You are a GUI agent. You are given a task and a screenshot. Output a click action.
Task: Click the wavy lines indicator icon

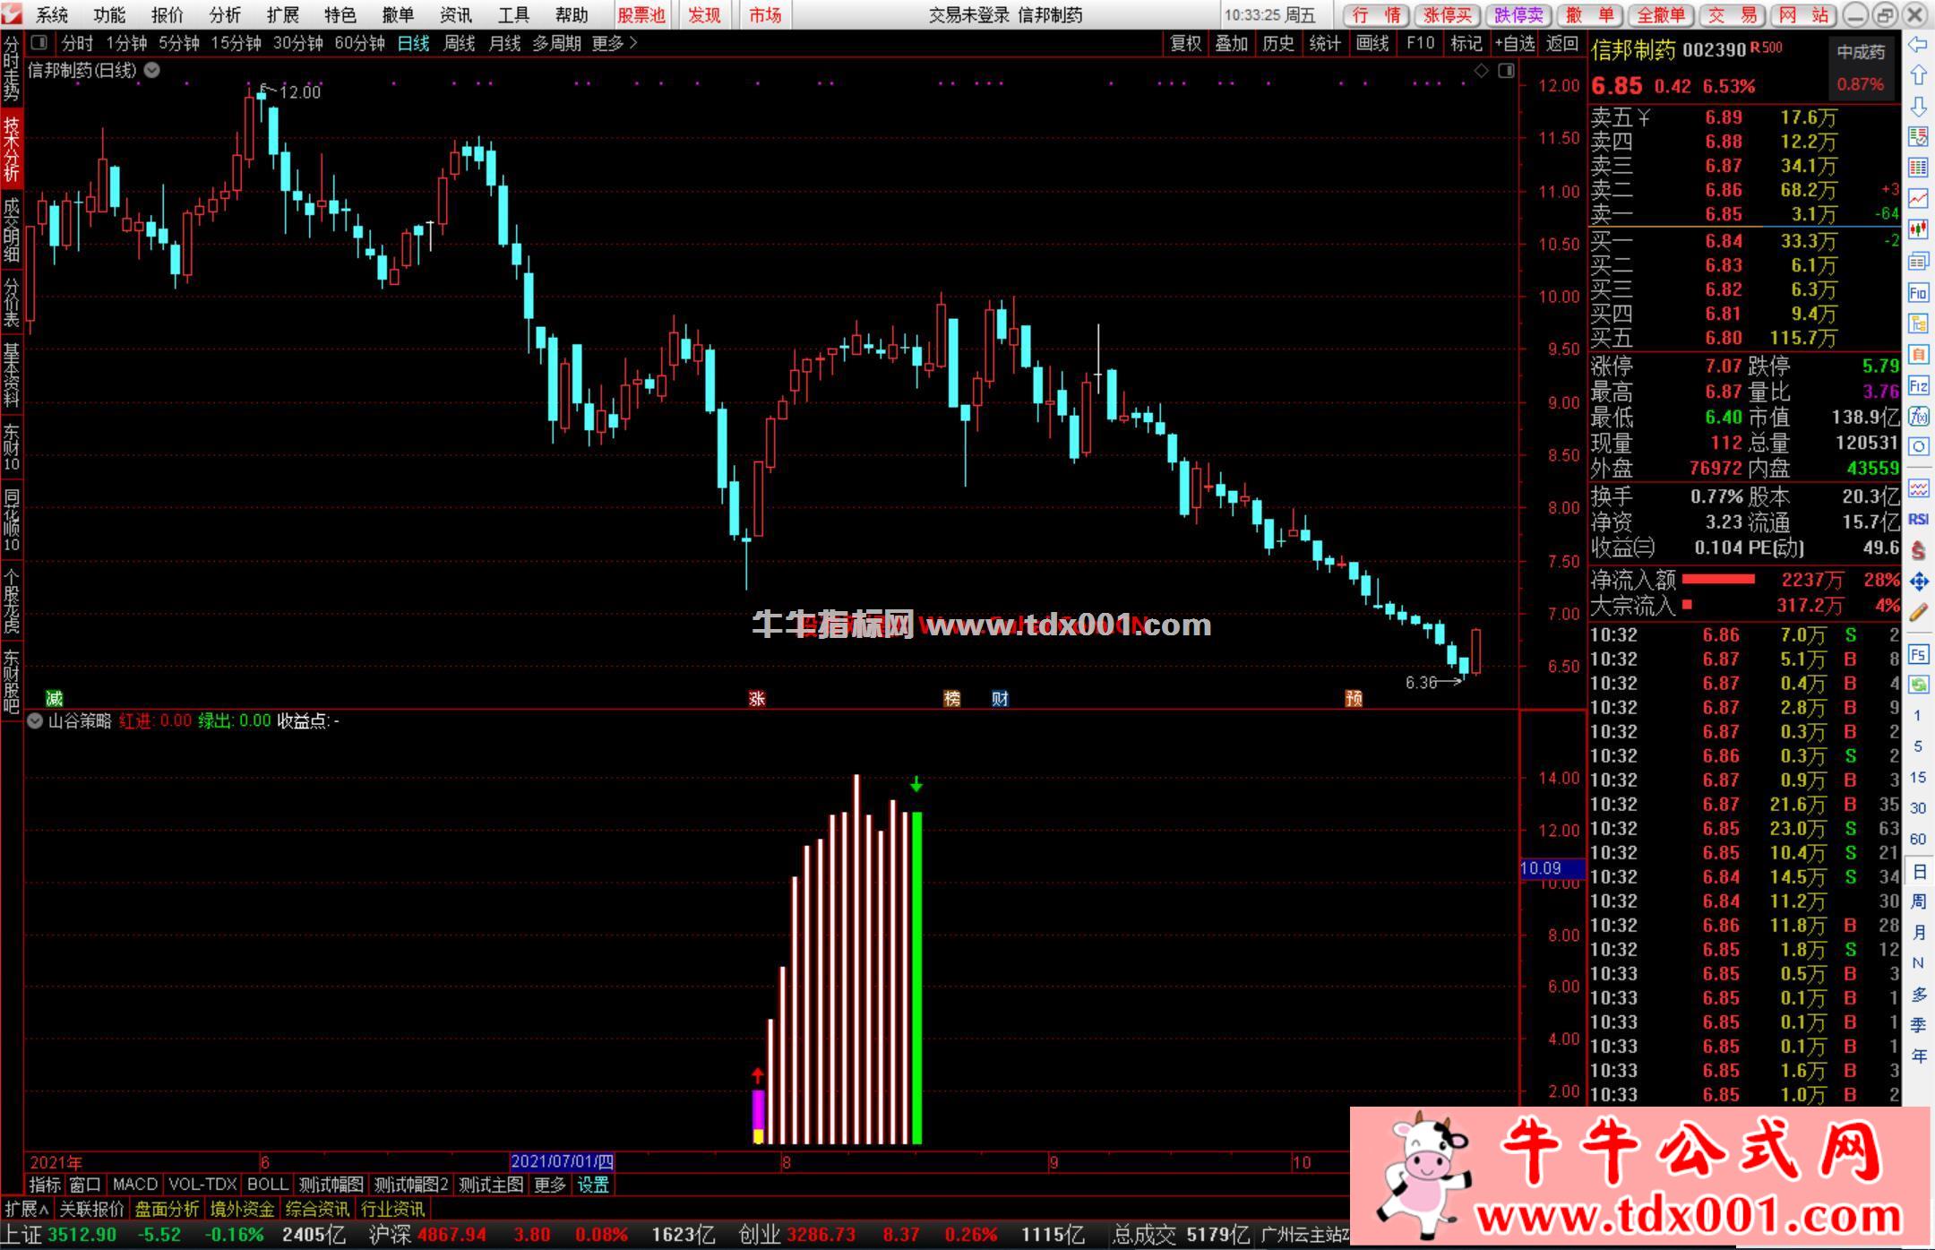point(1918,488)
